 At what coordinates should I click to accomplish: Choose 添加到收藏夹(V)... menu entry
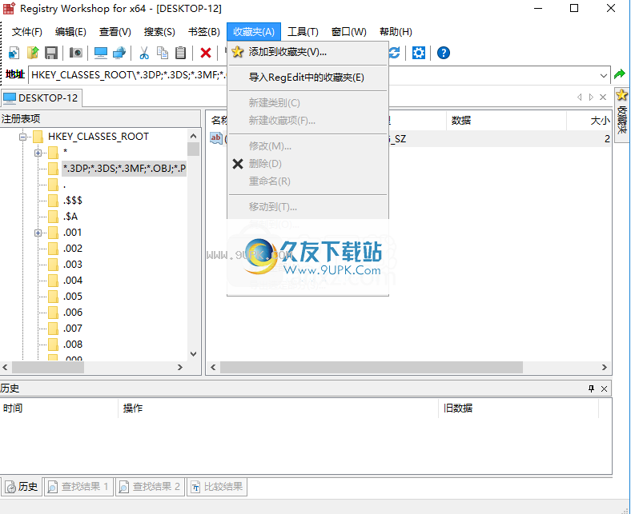tap(307, 52)
